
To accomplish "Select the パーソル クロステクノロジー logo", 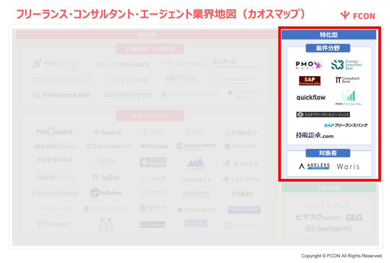I will tap(190, 95).
